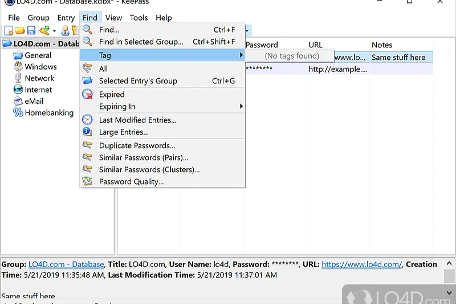Click the Copy Password key toolbar icon
The image size is (456, 304).
tap(75, 30)
